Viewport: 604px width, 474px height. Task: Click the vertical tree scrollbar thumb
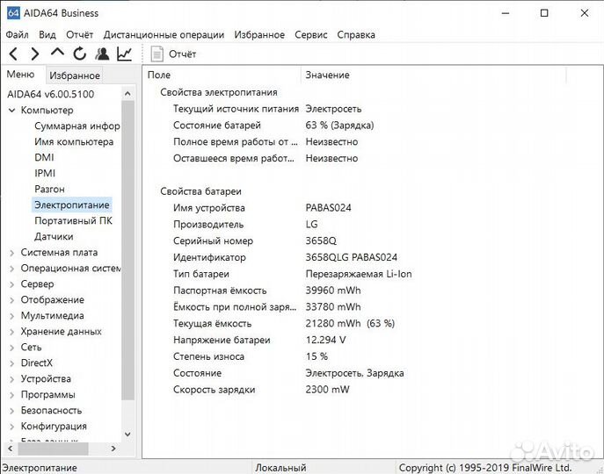127,250
